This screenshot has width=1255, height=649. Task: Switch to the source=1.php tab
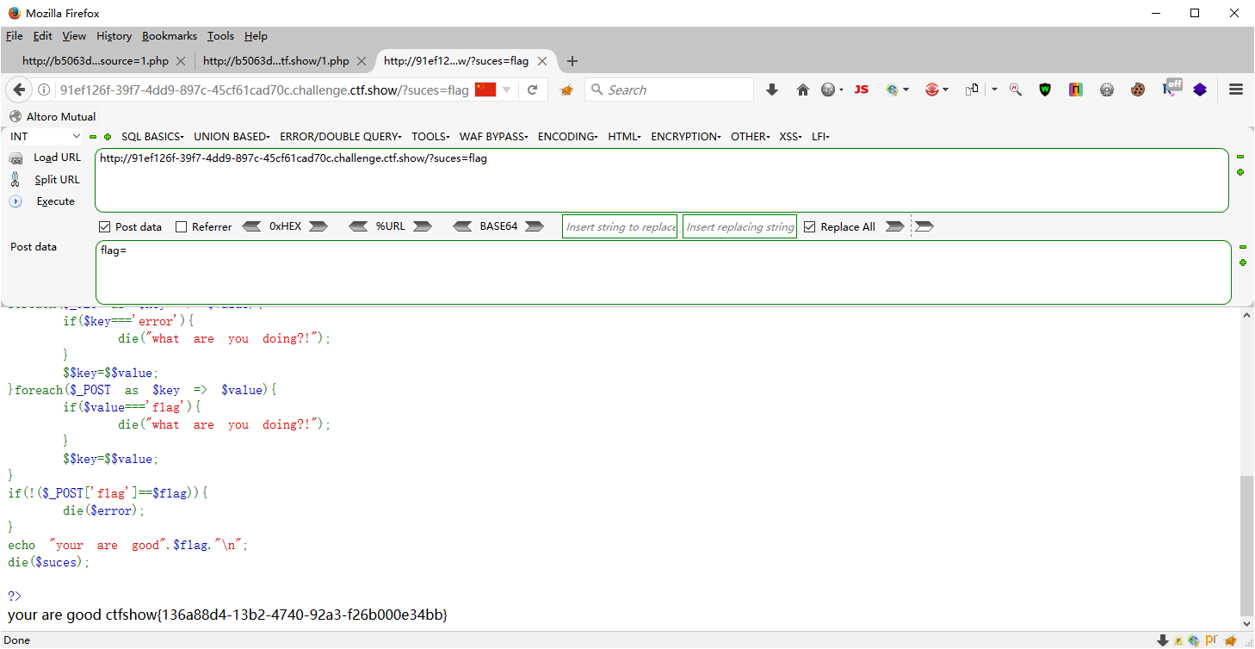pyautogui.click(x=96, y=61)
